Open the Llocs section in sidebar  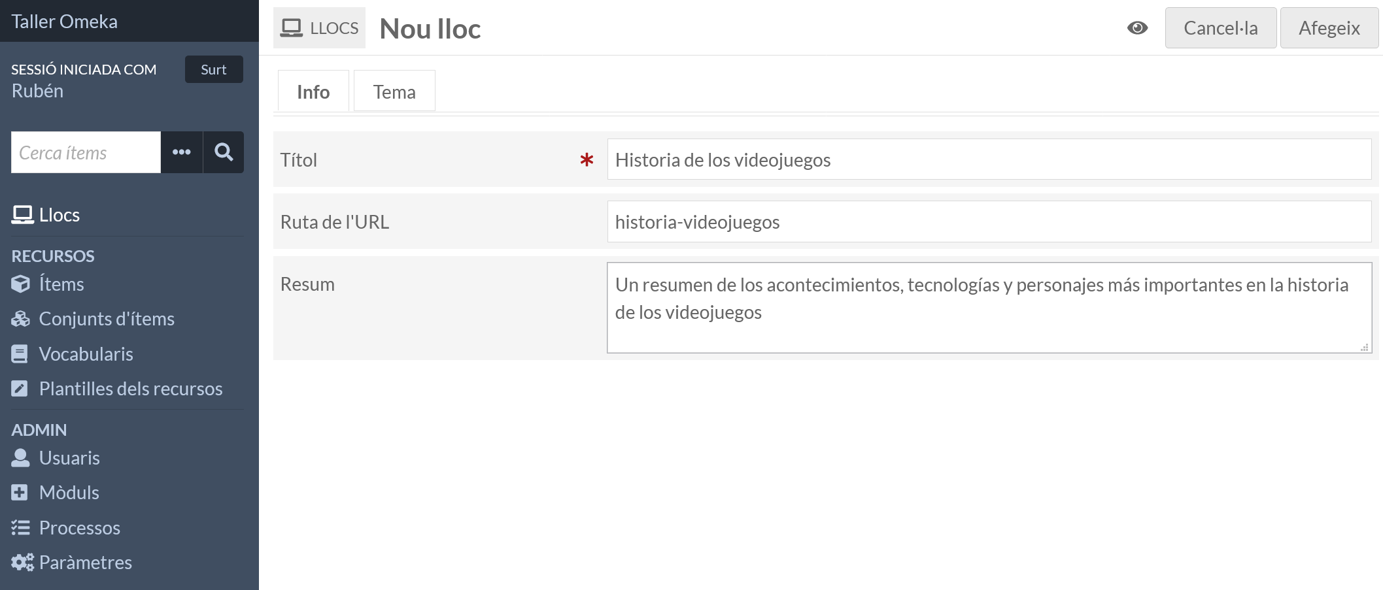point(59,214)
